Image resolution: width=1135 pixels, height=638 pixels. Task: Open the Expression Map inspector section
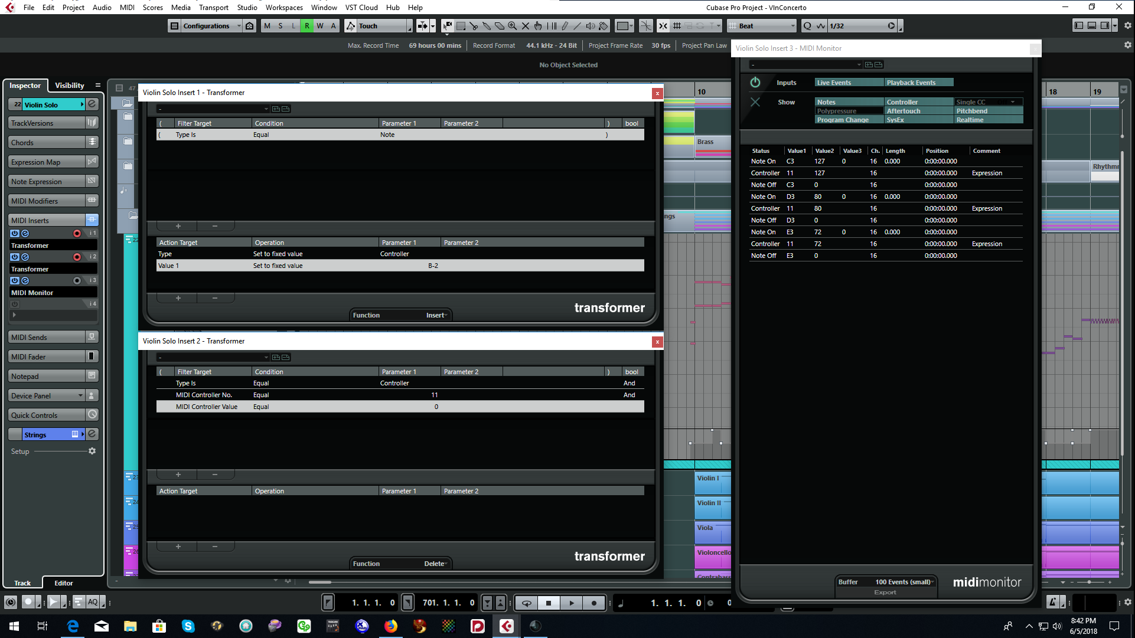click(x=37, y=161)
